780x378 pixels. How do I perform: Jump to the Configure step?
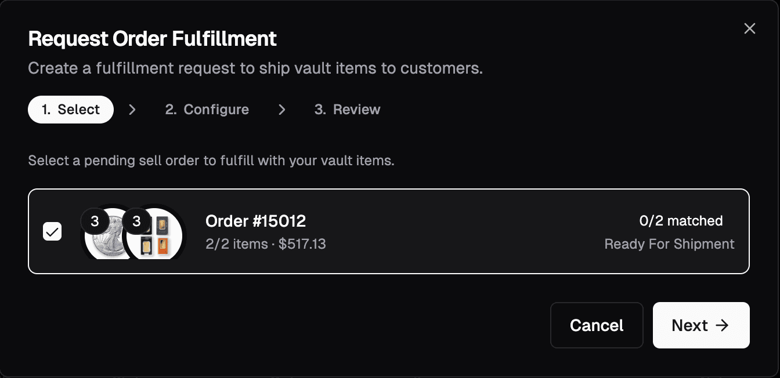(207, 110)
